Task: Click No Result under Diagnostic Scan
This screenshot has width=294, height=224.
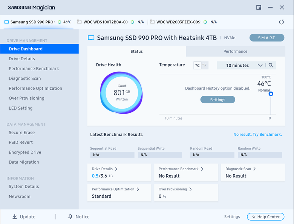Action: [x=236, y=176]
